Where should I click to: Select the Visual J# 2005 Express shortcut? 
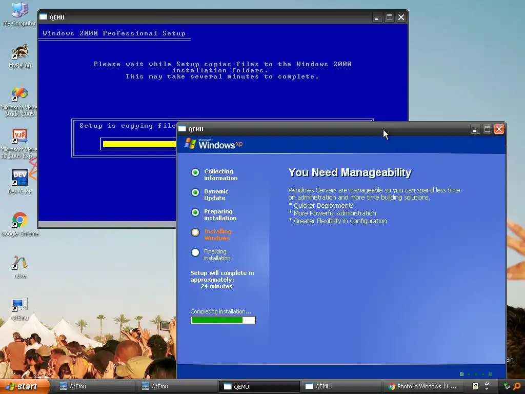point(19,144)
